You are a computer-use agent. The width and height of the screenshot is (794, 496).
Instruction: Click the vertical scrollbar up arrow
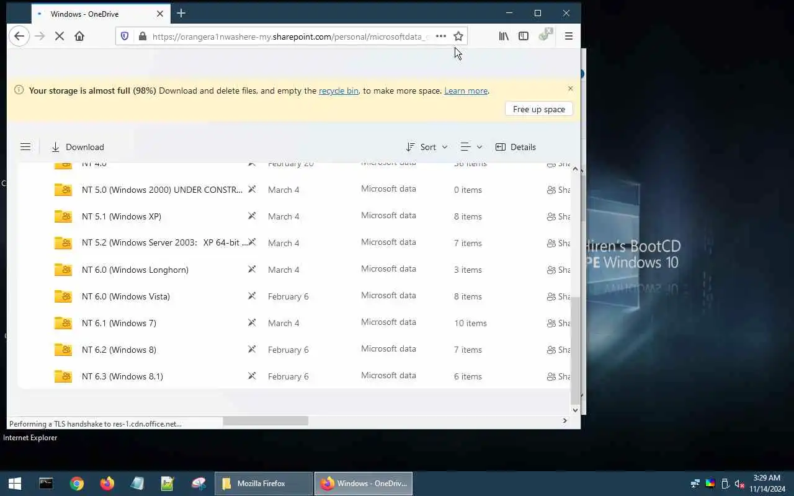tap(575, 169)
